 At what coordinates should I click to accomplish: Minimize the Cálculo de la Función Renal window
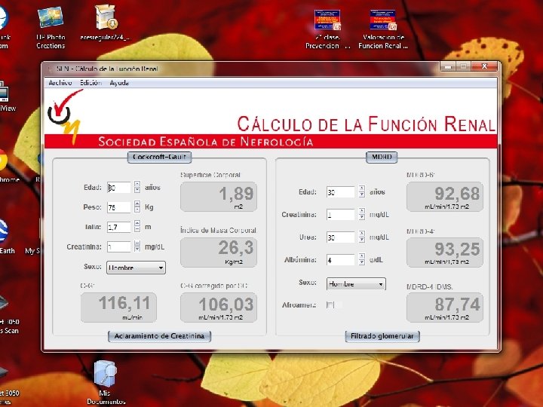(448, 66)
